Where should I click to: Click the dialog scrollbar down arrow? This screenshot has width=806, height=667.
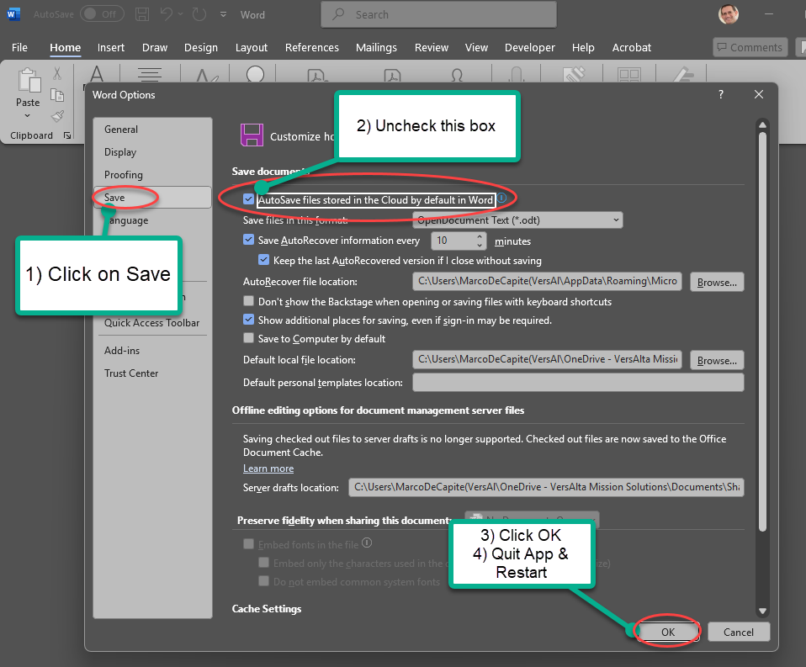pyautogui.click(x=762, y=611)
